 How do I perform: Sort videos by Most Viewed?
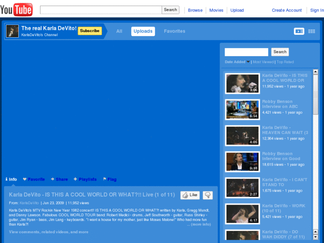pyautogui.click(x=263, y=62)
